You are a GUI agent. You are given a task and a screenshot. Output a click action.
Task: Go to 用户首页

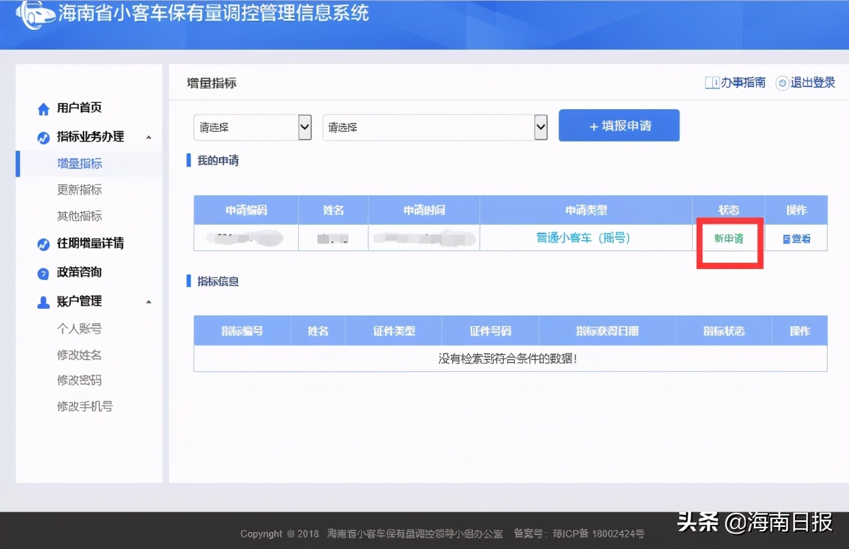coord(79,108)
